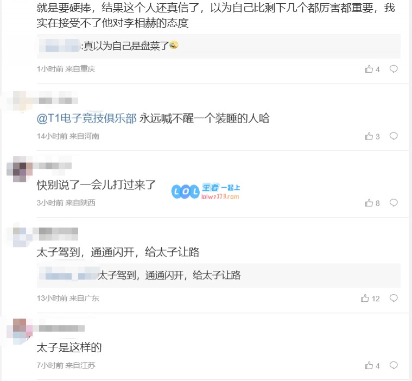The width and height of the screenshot is (412, 381).
Task: Like the comment from 河南
Action: click(372, 136)
